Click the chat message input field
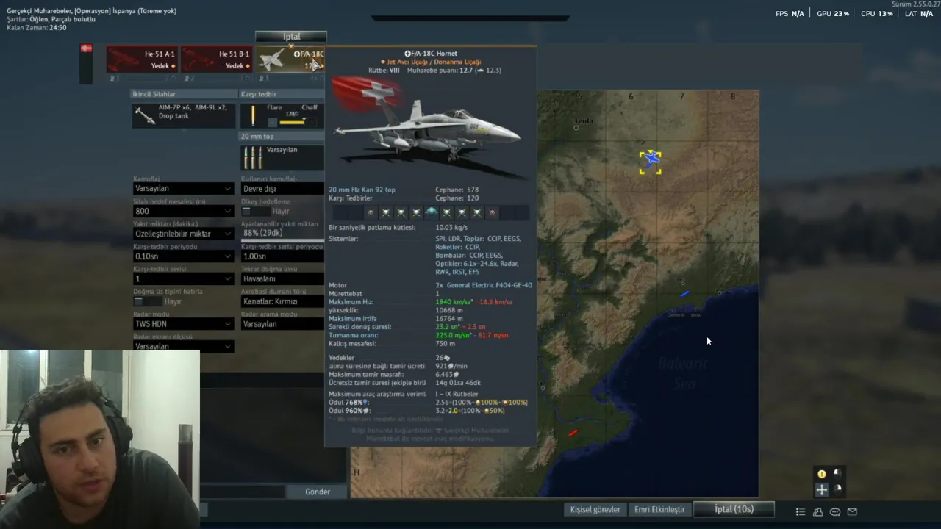This screenshot has height=529, width=941. 243,492
